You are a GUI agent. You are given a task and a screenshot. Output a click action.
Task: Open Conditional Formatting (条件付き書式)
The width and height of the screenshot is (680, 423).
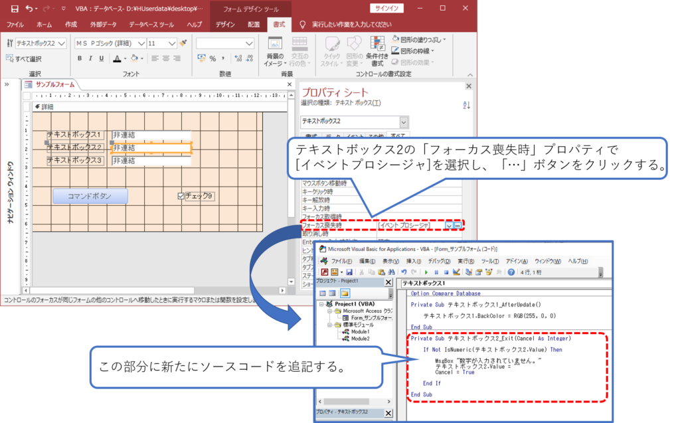click(x=377, y=52)
